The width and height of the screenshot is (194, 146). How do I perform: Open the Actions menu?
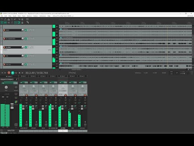click(x=36, y=16)
